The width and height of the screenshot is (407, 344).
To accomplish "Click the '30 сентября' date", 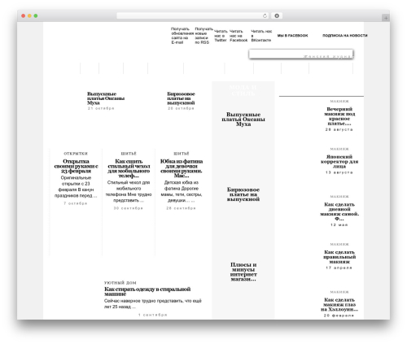I will pos(129,208).
